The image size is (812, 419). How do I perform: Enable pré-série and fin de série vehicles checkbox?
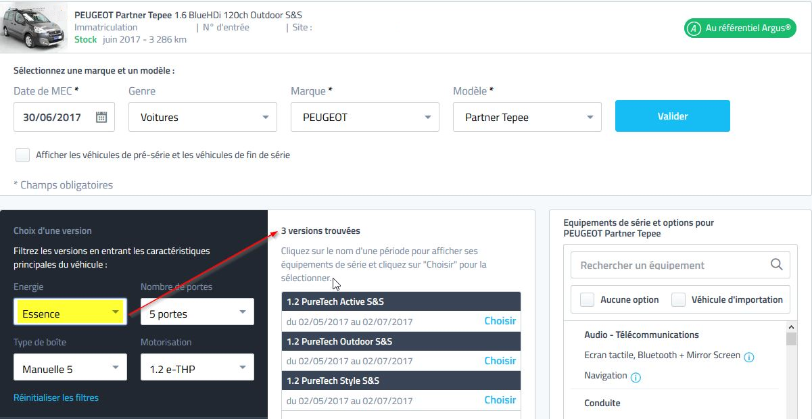tap(23, 155)
